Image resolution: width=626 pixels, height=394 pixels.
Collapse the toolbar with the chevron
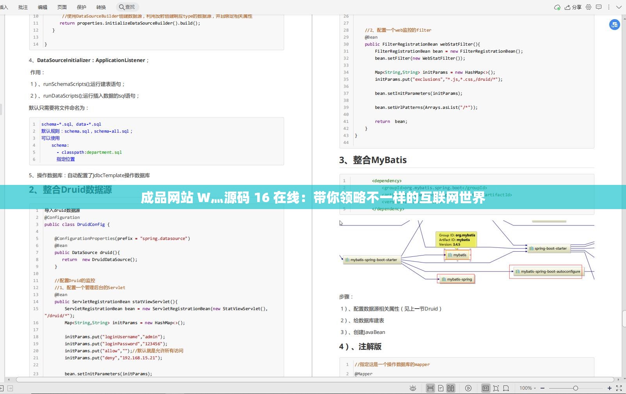point(619,7)
